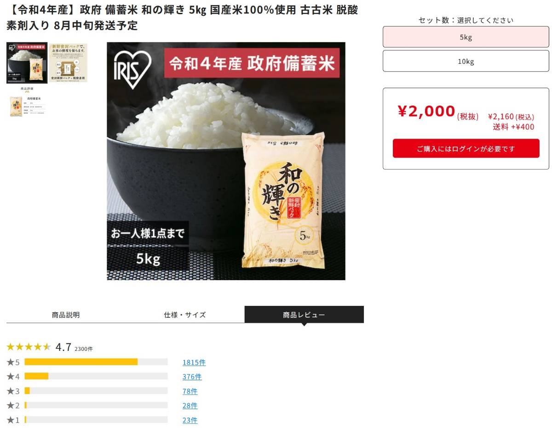552x428 pixels.
Task: Open the 23件 one-star reviews link
Action: (x=190, y=420)
